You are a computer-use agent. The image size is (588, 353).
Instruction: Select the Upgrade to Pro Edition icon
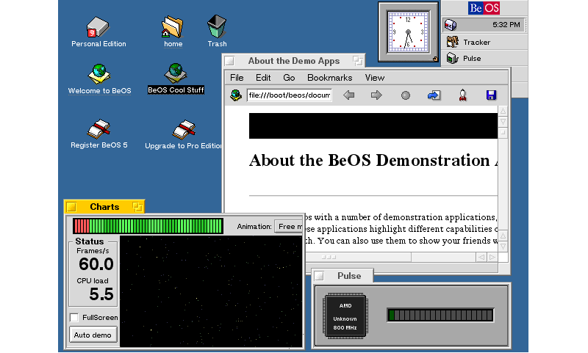point(184,130)
